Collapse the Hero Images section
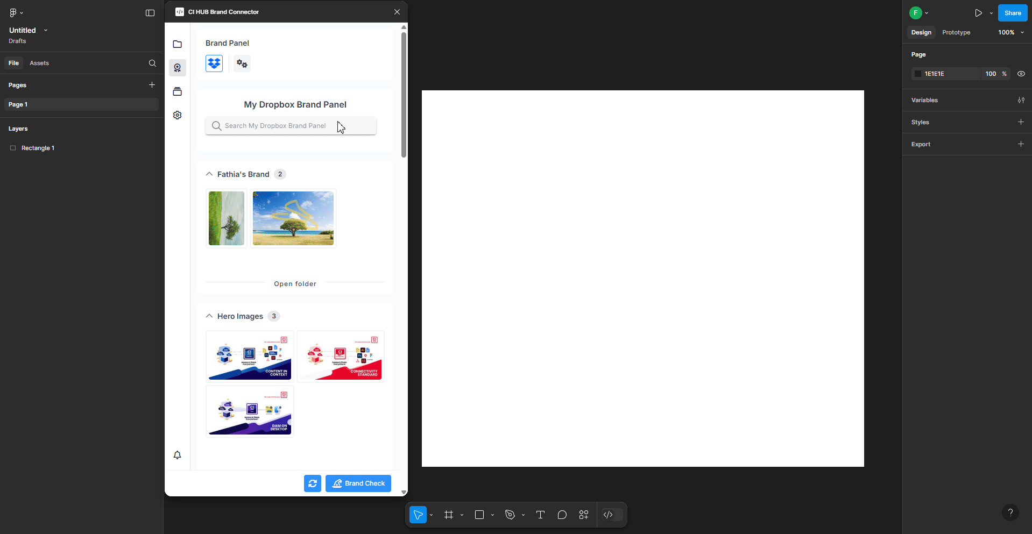This screenshot has width=1032, height=534. (209, 316)
